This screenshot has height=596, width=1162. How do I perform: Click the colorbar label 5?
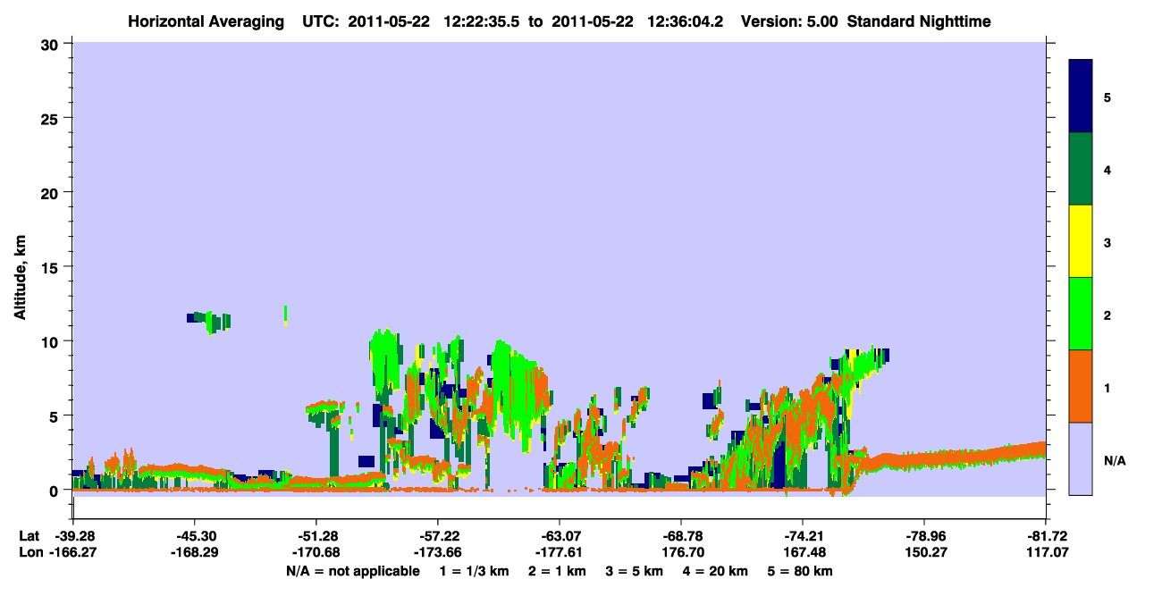click(1107, 97)
